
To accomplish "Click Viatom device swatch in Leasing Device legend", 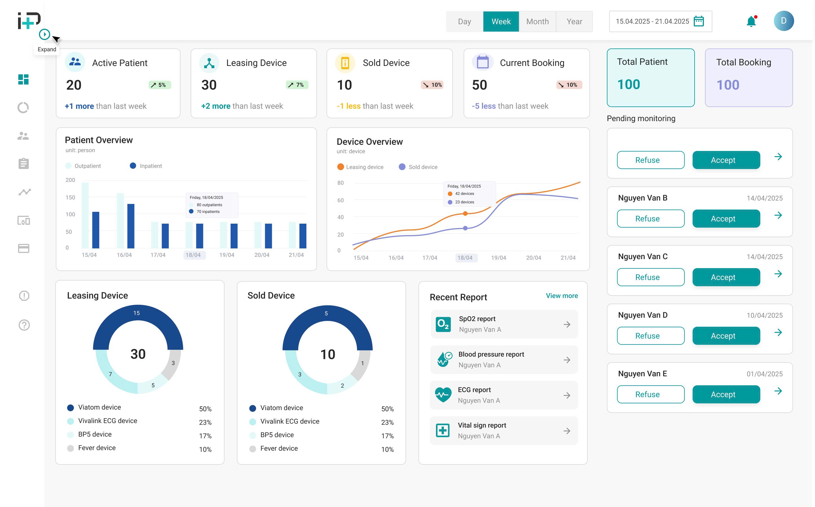I will click(x=71, y=407).
